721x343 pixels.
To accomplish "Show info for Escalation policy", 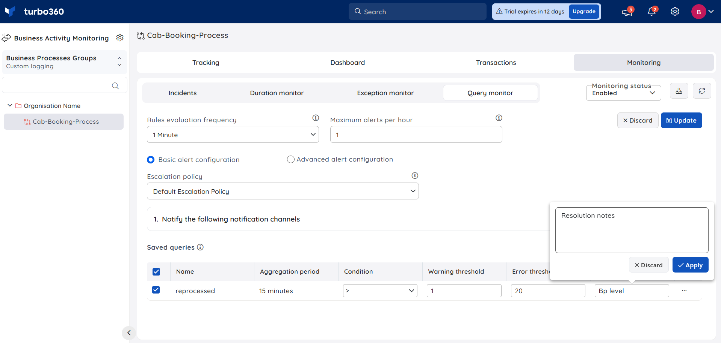I will click(x=415, y=175).
